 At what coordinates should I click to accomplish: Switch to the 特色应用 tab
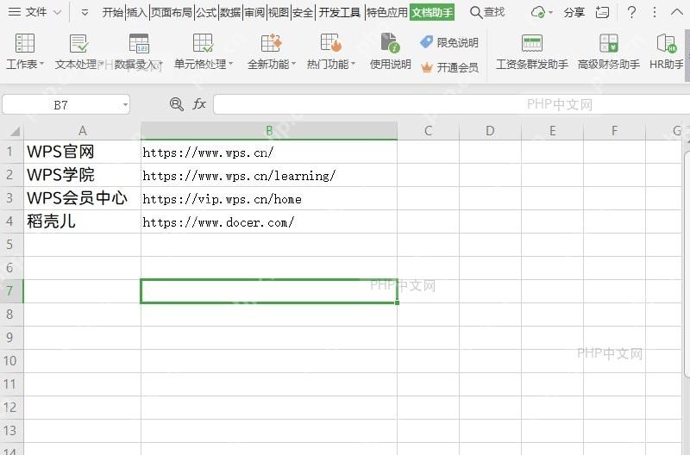386,12
